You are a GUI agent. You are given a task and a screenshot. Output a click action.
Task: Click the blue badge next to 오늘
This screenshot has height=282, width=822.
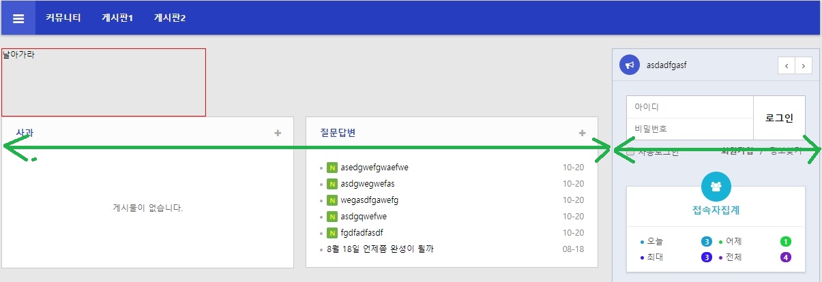[706, 242]
